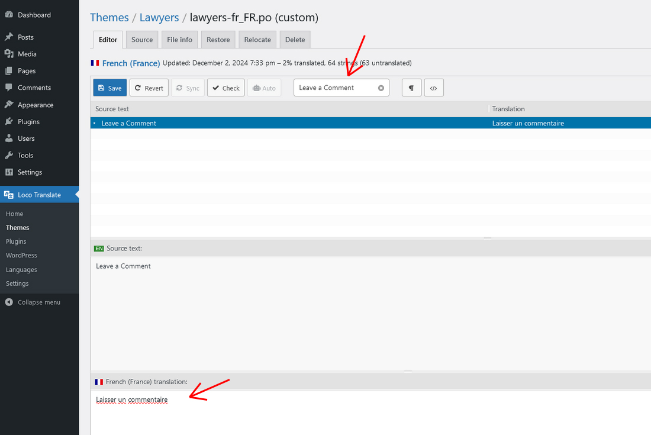Clear the search box using the X icon
This screenshot has width=651, height=435.
point(381,87)
